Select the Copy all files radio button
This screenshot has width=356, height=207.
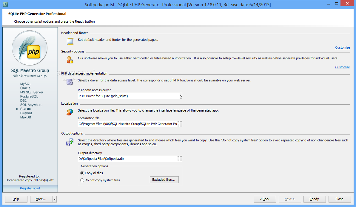(x=82, y=173)
